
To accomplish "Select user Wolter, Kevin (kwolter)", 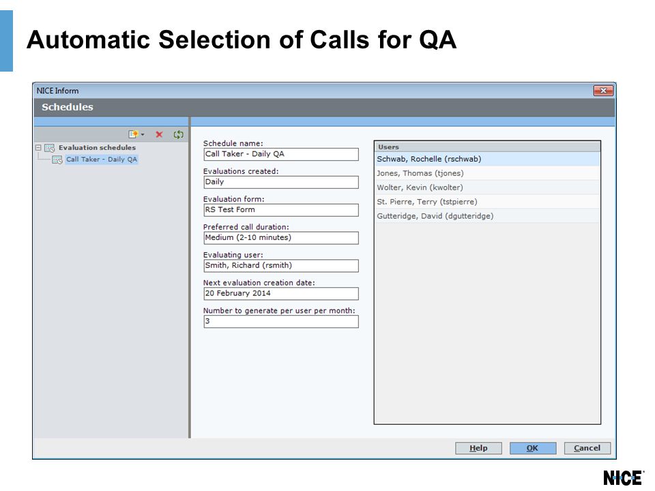I will 487,188.
